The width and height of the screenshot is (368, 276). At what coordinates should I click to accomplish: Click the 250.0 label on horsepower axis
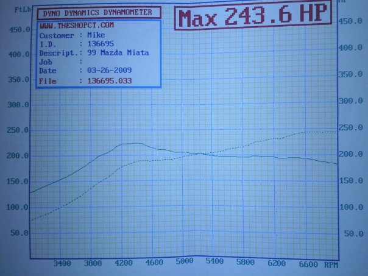pos(351,128)
